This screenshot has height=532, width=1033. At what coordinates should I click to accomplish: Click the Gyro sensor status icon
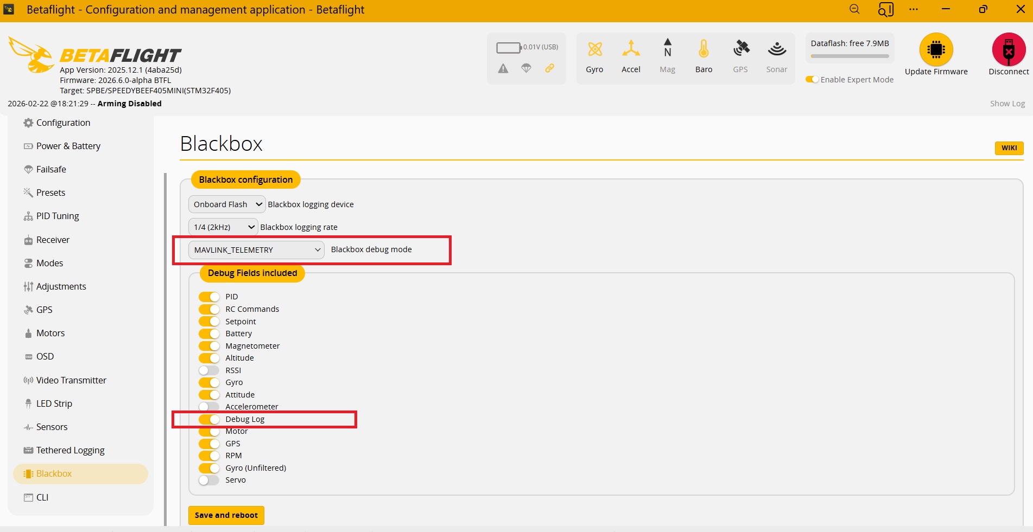[x=595, y=49]
